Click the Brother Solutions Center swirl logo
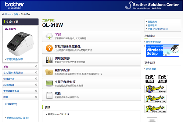Viewport: 183px width, 122px height. [129, 5]
